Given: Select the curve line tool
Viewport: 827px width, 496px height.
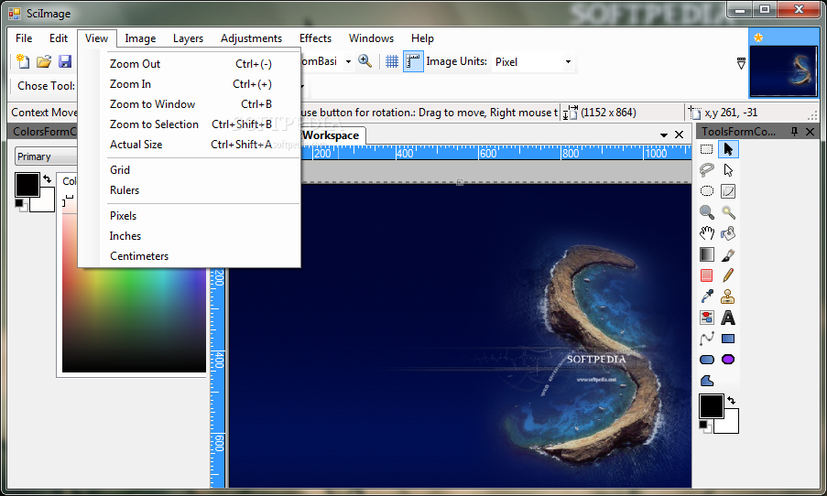Looking at the screenshot, I should click(x=707, y=339).
